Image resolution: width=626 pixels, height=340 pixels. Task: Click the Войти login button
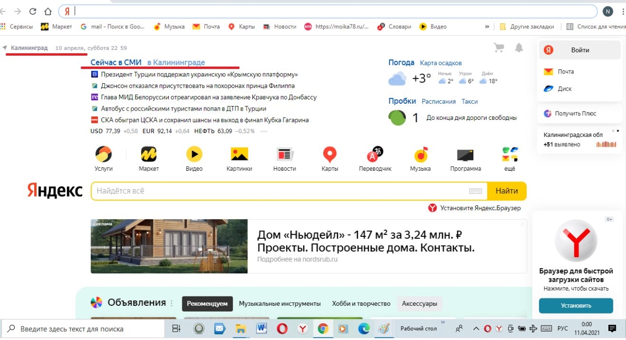pyautogui.click(x=580, y=50)
